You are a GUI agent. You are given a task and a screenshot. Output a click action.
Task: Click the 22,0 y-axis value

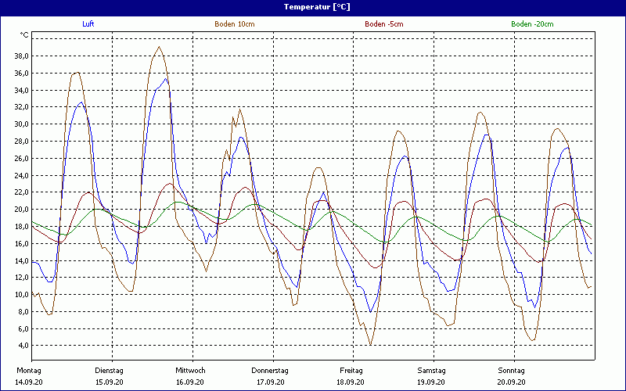tap(21, 192)
